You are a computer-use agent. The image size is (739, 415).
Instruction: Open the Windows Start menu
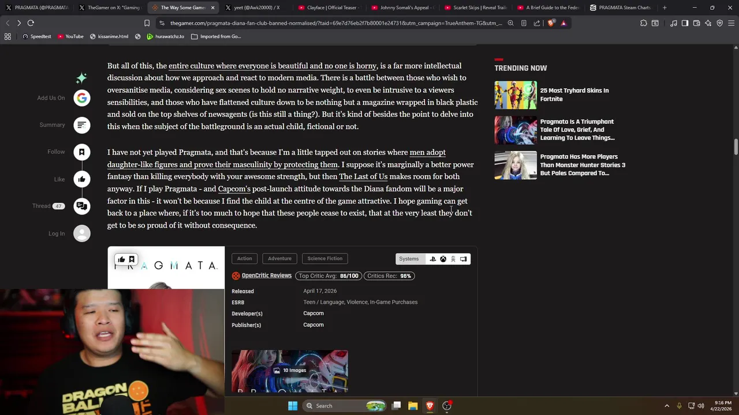pos(293,406)
